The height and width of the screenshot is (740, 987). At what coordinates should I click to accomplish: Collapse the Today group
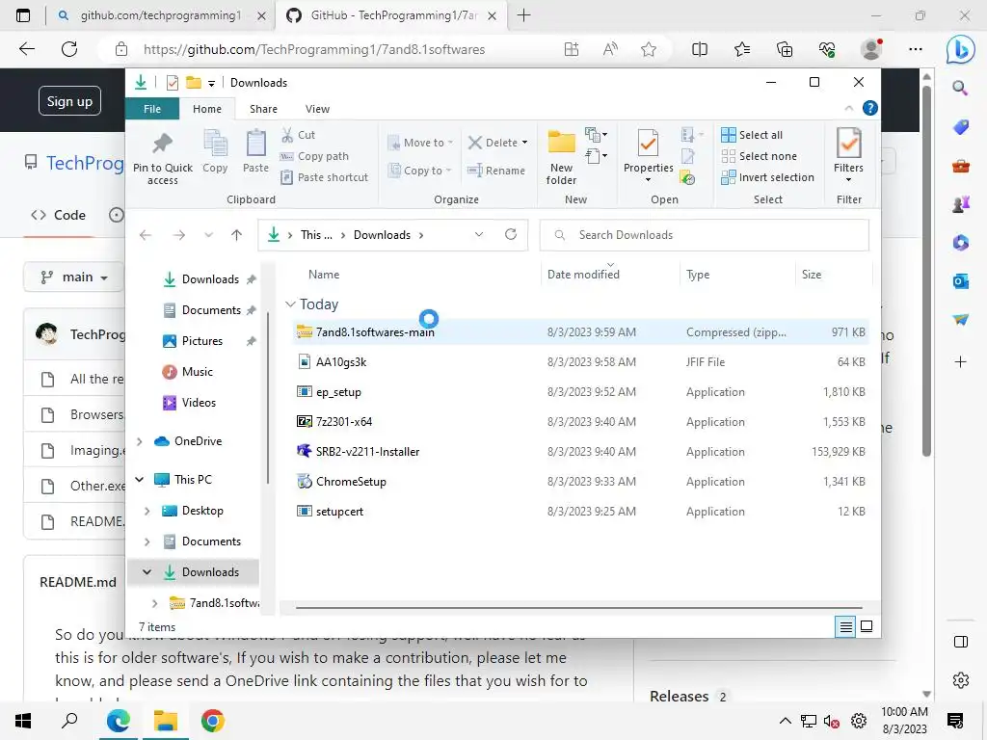point(290,304)
